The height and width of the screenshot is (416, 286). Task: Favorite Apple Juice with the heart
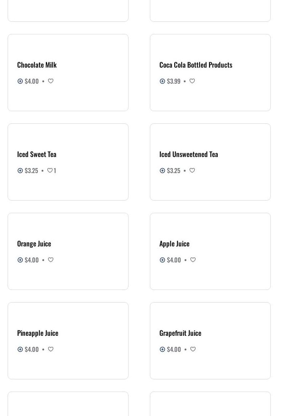tap(193, 260)
